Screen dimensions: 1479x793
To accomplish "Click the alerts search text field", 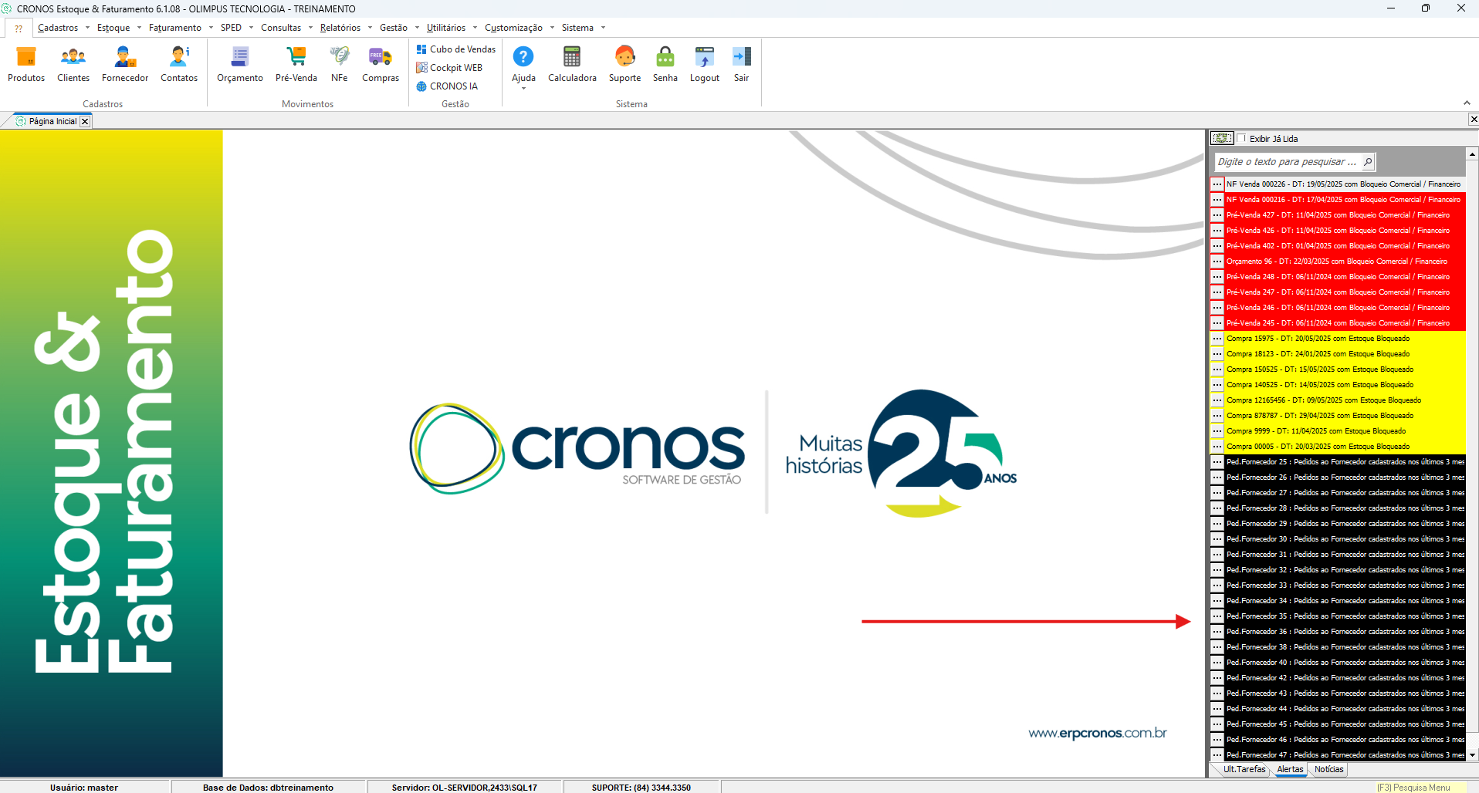I will (1287, 162).
